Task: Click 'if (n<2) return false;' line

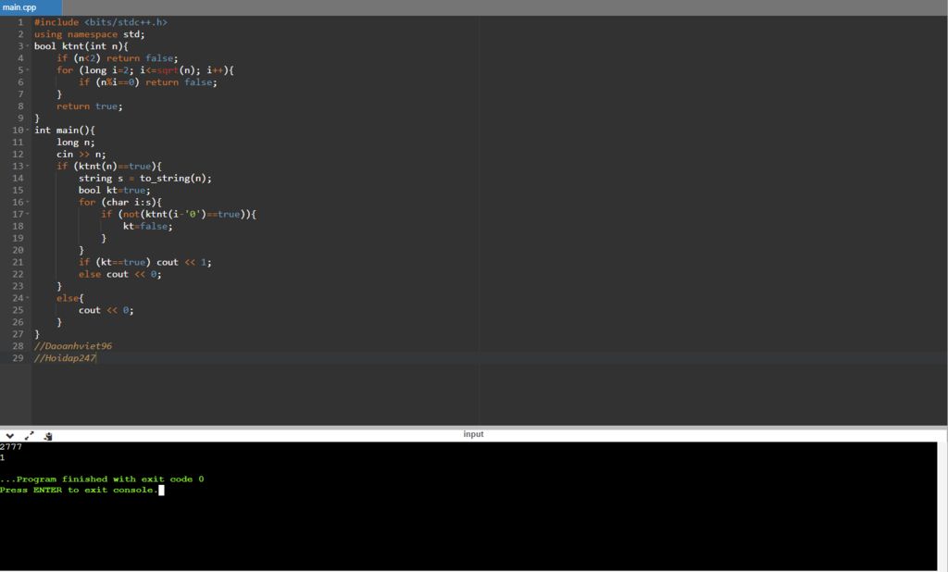Action: click(118, 58)
